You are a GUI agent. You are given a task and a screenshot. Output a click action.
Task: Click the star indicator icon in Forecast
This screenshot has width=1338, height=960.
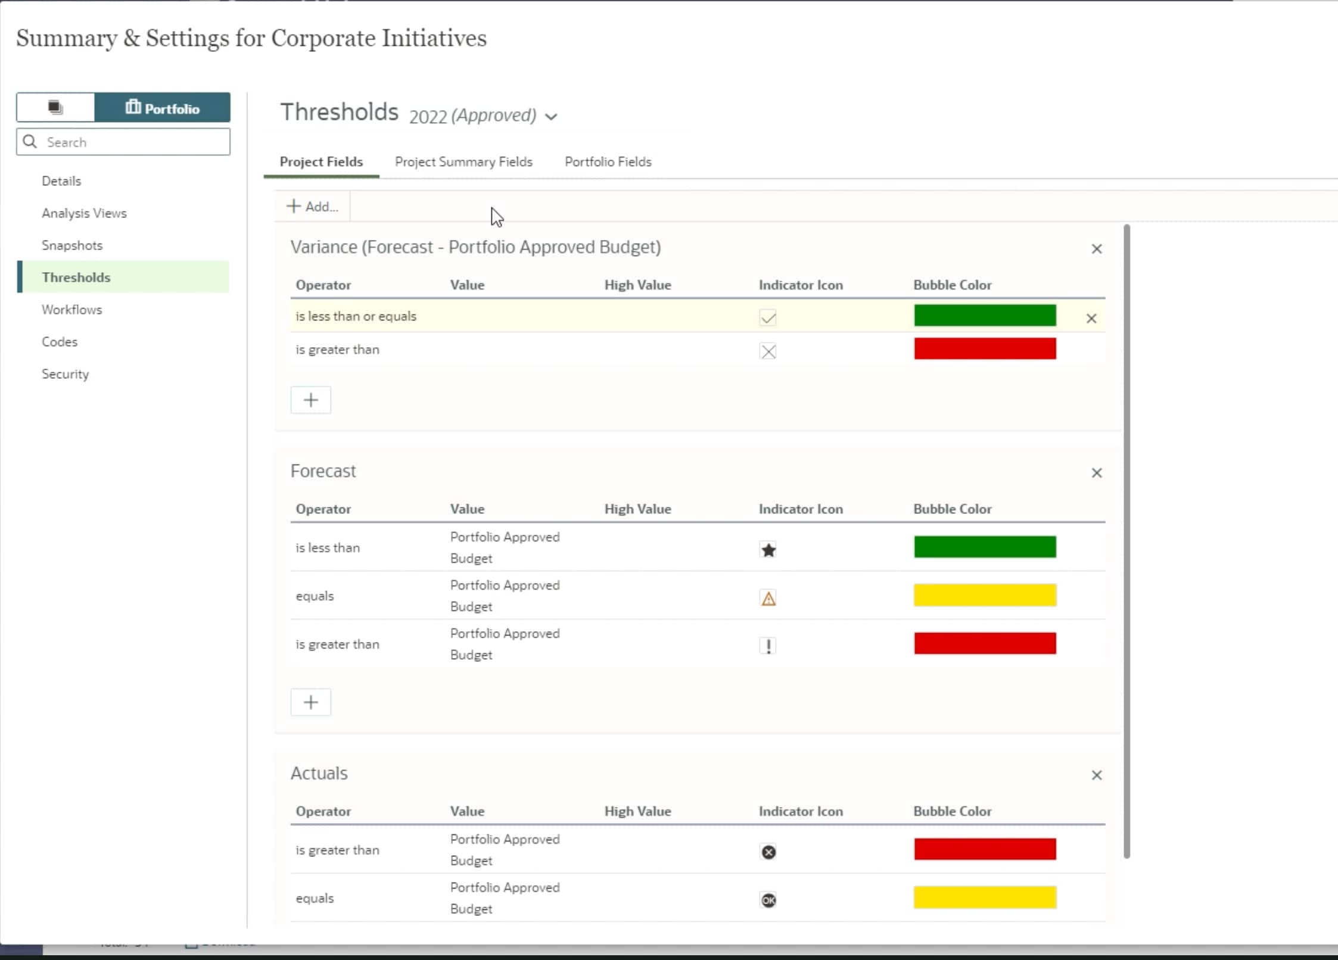click(x=768, y=549)
